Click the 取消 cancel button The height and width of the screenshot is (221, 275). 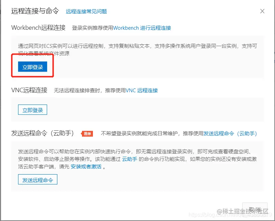pyautogui.click(x=255, y=209)
